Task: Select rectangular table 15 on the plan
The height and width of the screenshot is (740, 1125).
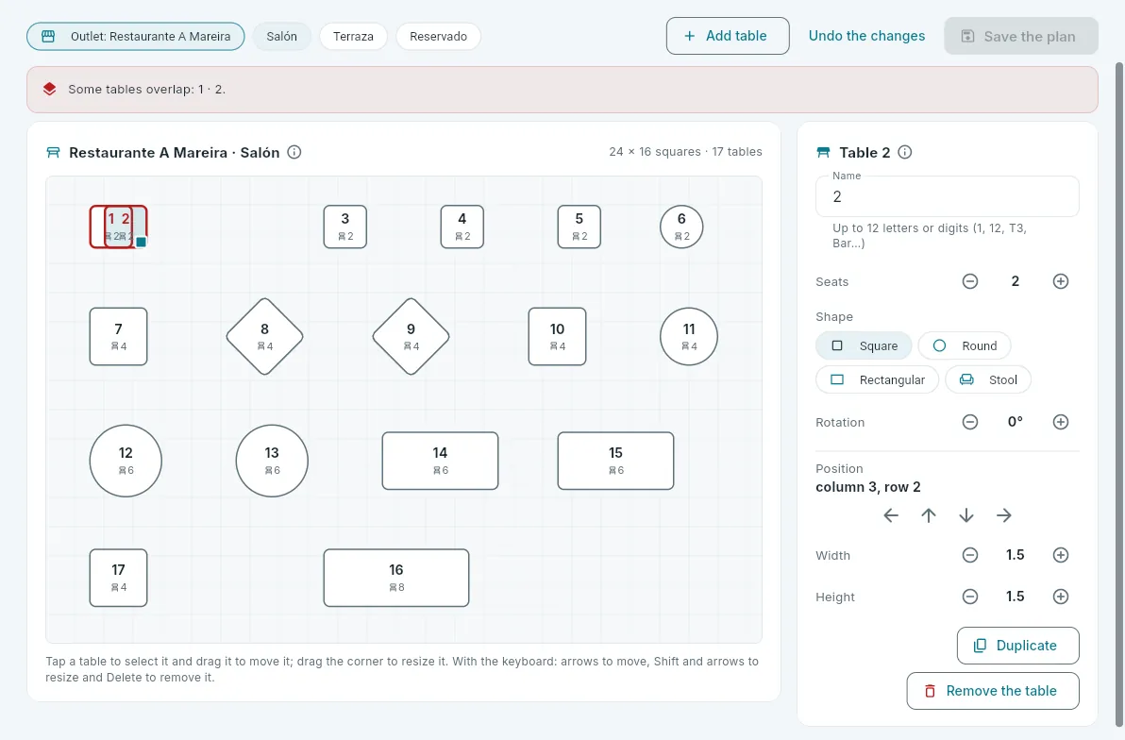Action: pyautogui.click(x=615, y=461)
